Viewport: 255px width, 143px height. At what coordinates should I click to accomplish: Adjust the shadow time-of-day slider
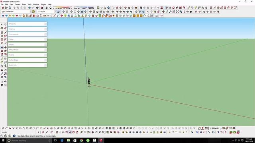point(84,8)
